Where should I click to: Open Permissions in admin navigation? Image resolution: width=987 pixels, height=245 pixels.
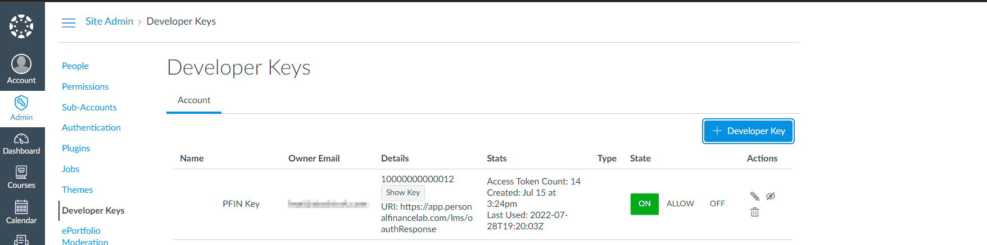[85, 87]
